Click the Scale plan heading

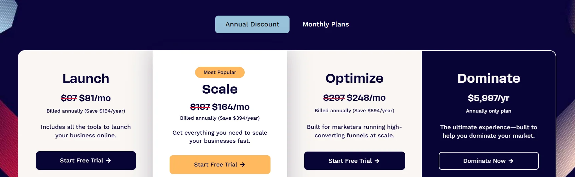pyautogui.click(x=220, y=89)
